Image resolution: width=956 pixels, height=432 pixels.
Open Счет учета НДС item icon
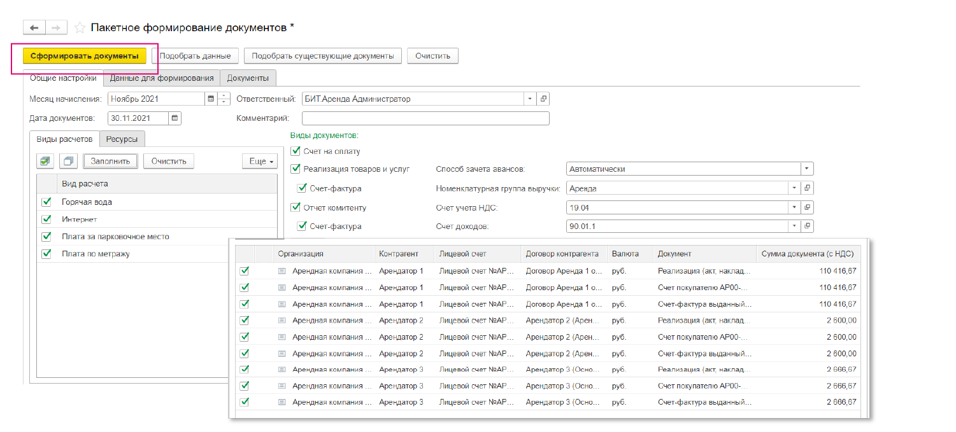click(808, 207)
